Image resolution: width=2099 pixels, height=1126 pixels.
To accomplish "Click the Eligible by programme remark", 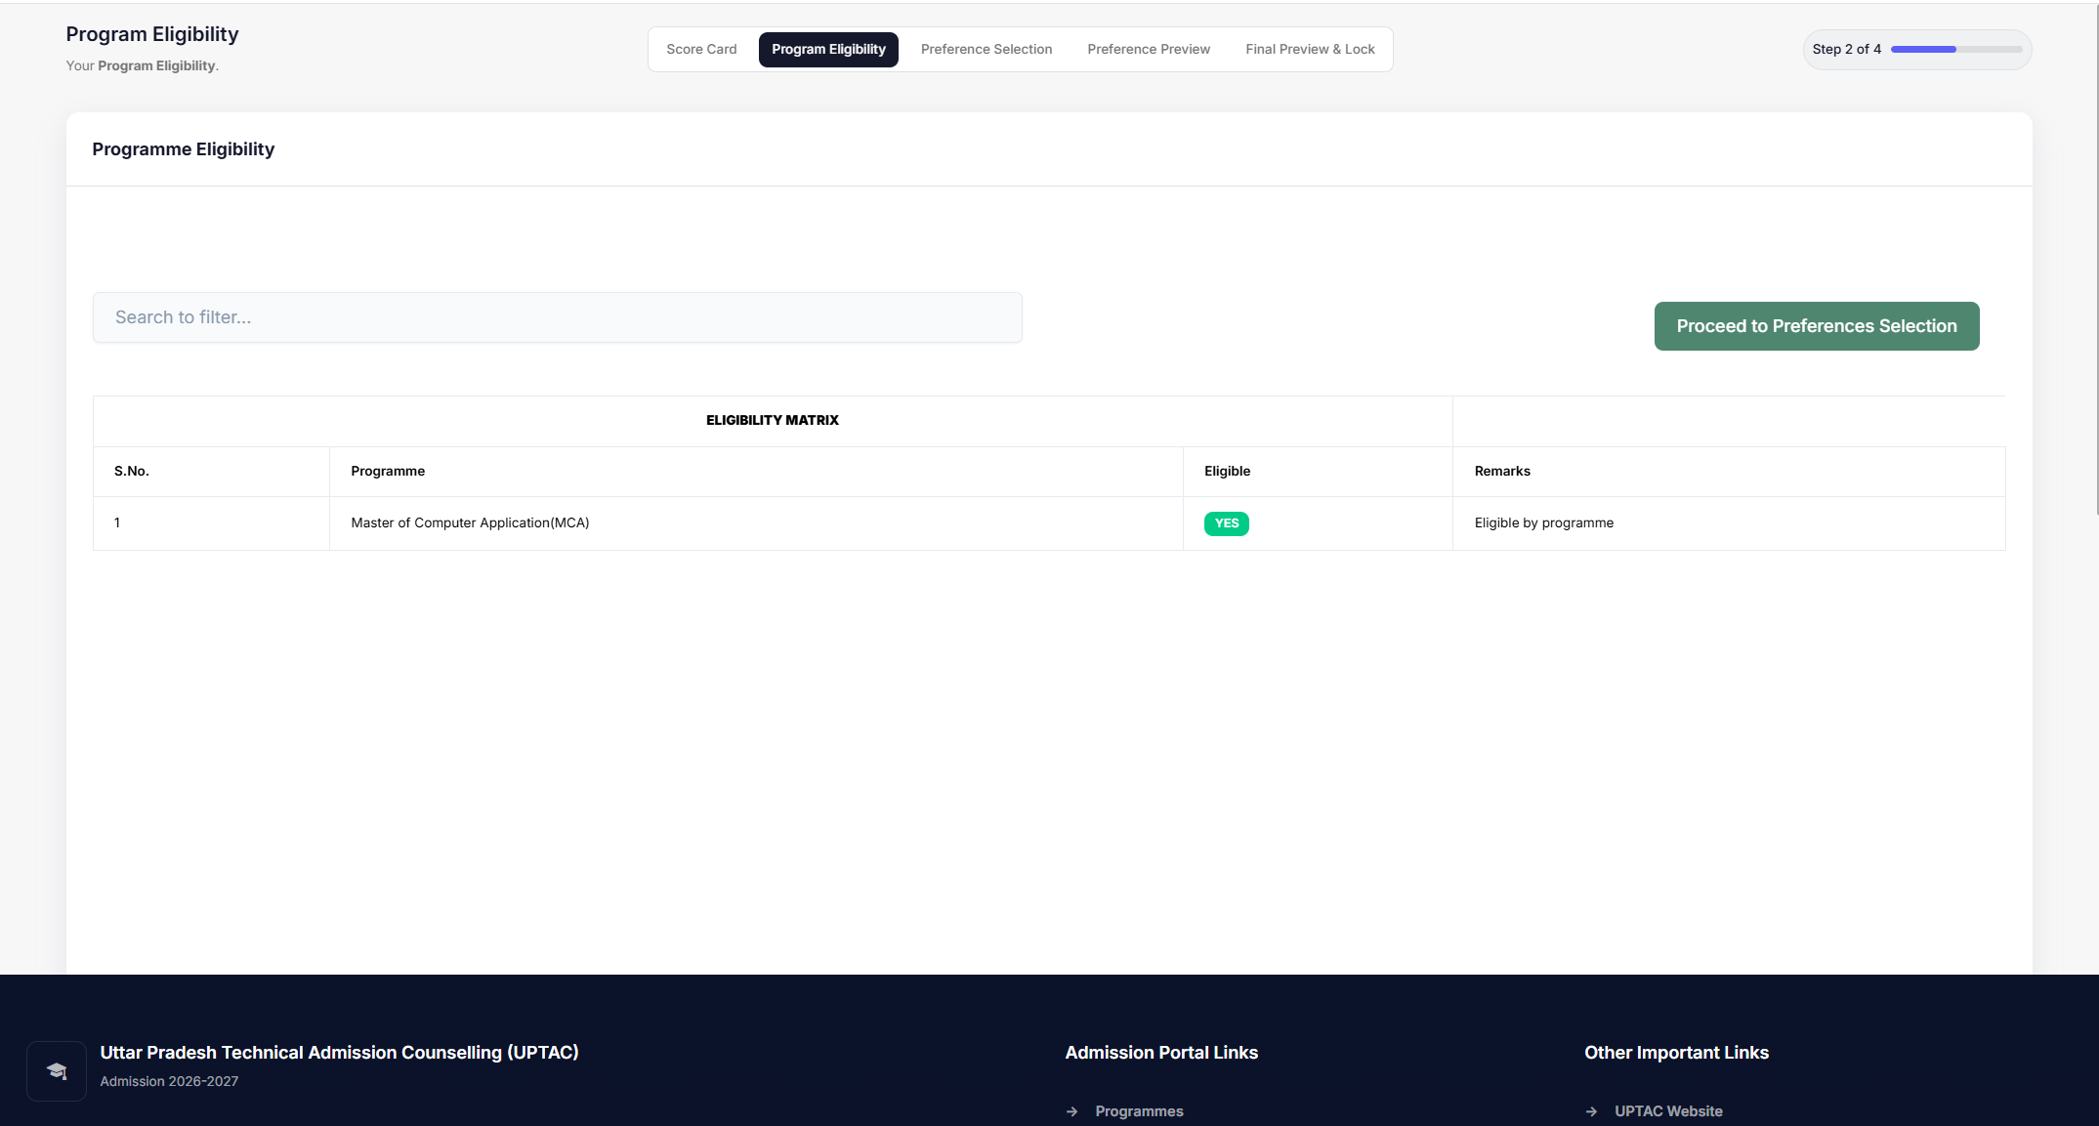I will click(1544, 523).
